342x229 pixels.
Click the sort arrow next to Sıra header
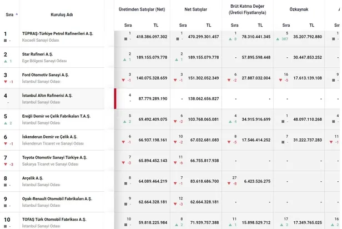(17, 14)
